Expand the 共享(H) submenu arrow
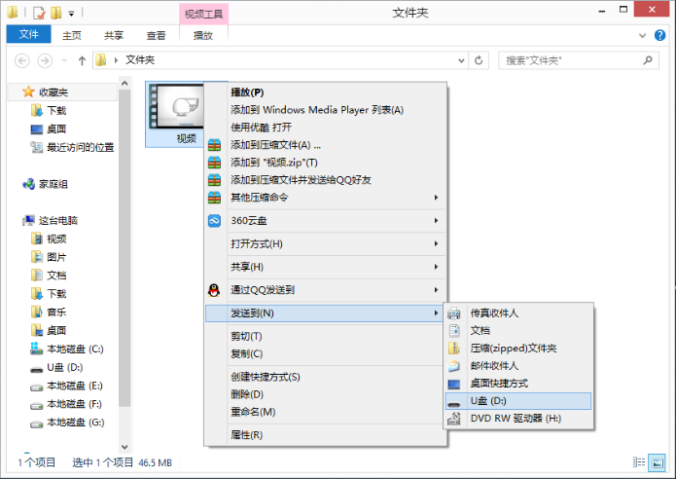Screen dimensions: 676x479 click(437, 267)
